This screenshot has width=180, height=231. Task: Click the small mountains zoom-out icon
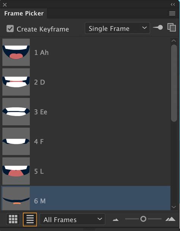coord(115,220)
